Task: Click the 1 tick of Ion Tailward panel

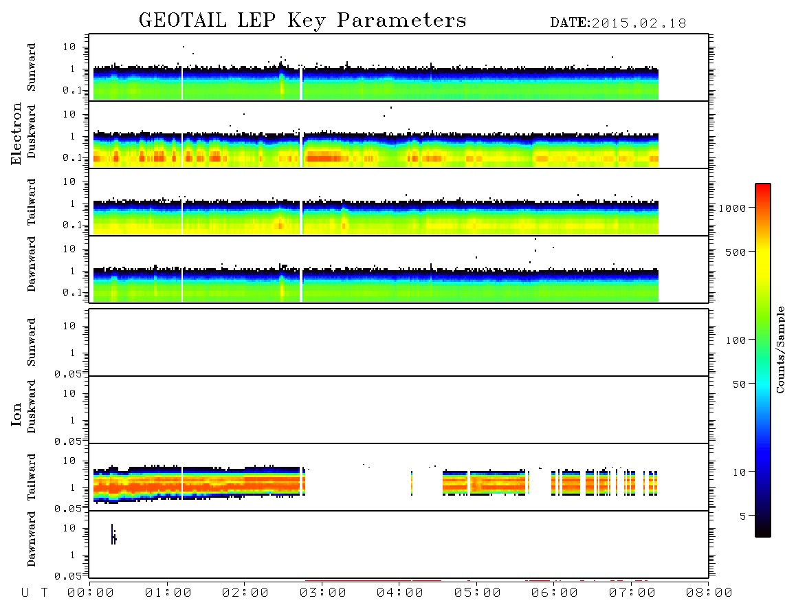Action: (x=73, y=488)
